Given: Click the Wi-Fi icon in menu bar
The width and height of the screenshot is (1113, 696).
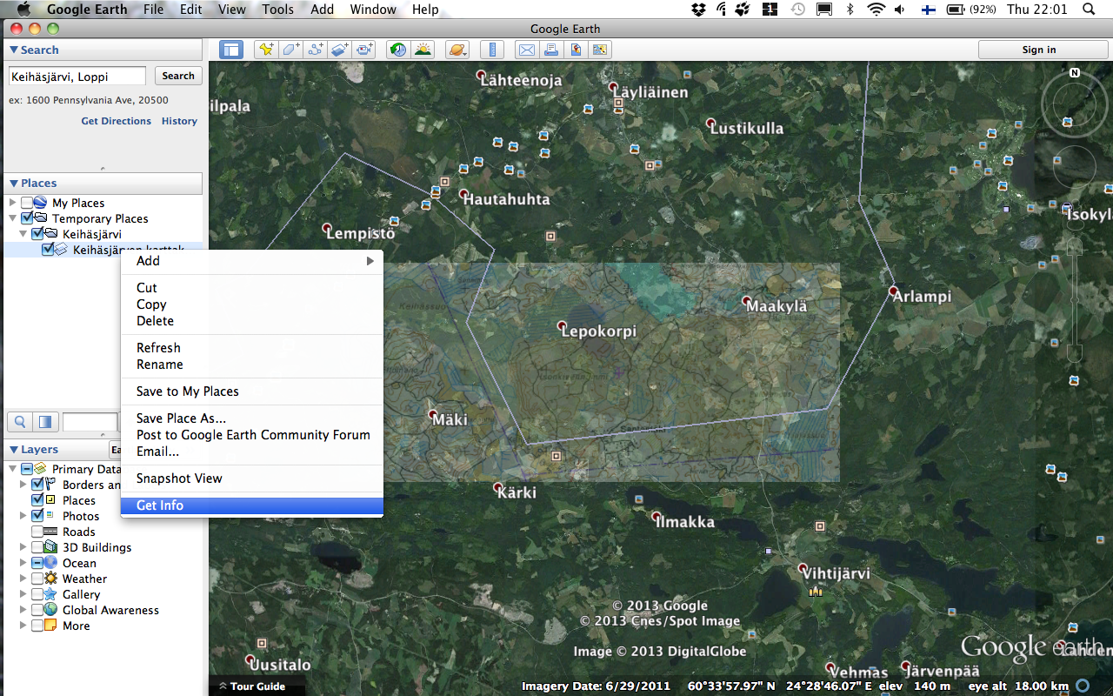Looking at the screenshot, I should pos(876,10).
